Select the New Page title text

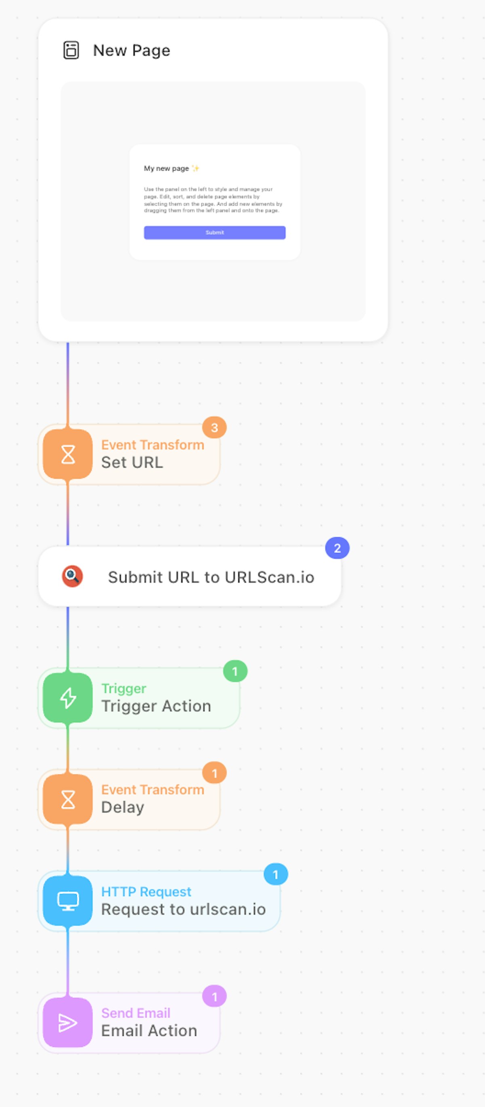[x=131, y=50]
